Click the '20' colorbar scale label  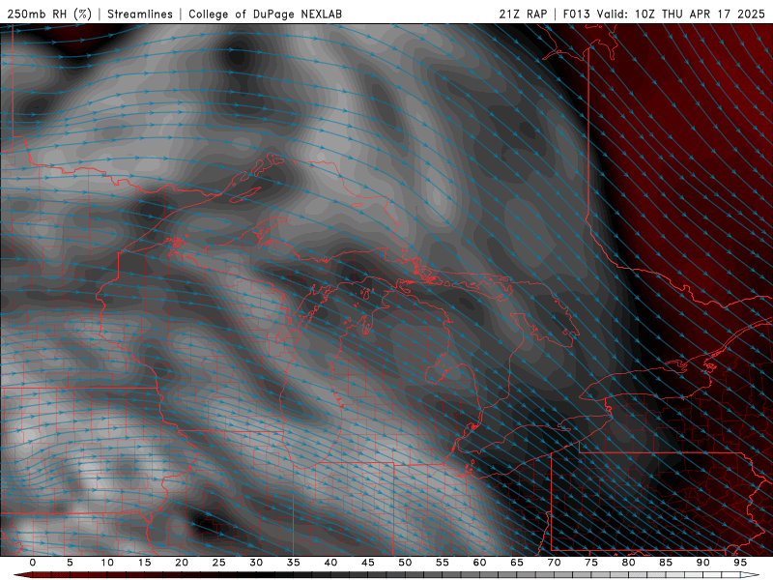click(x=182, y=563)
